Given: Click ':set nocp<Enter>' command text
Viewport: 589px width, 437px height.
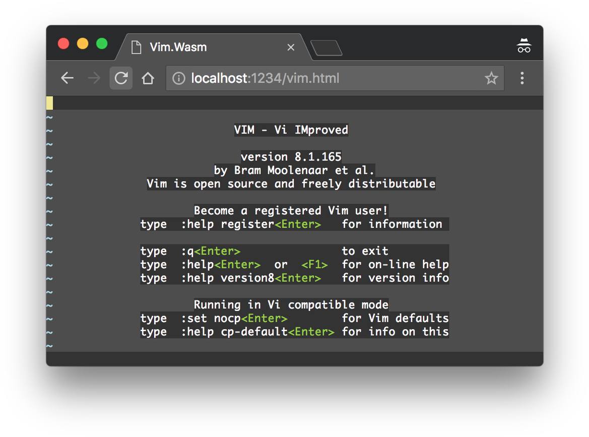Looking at the screenshot, I should point(234,318).
